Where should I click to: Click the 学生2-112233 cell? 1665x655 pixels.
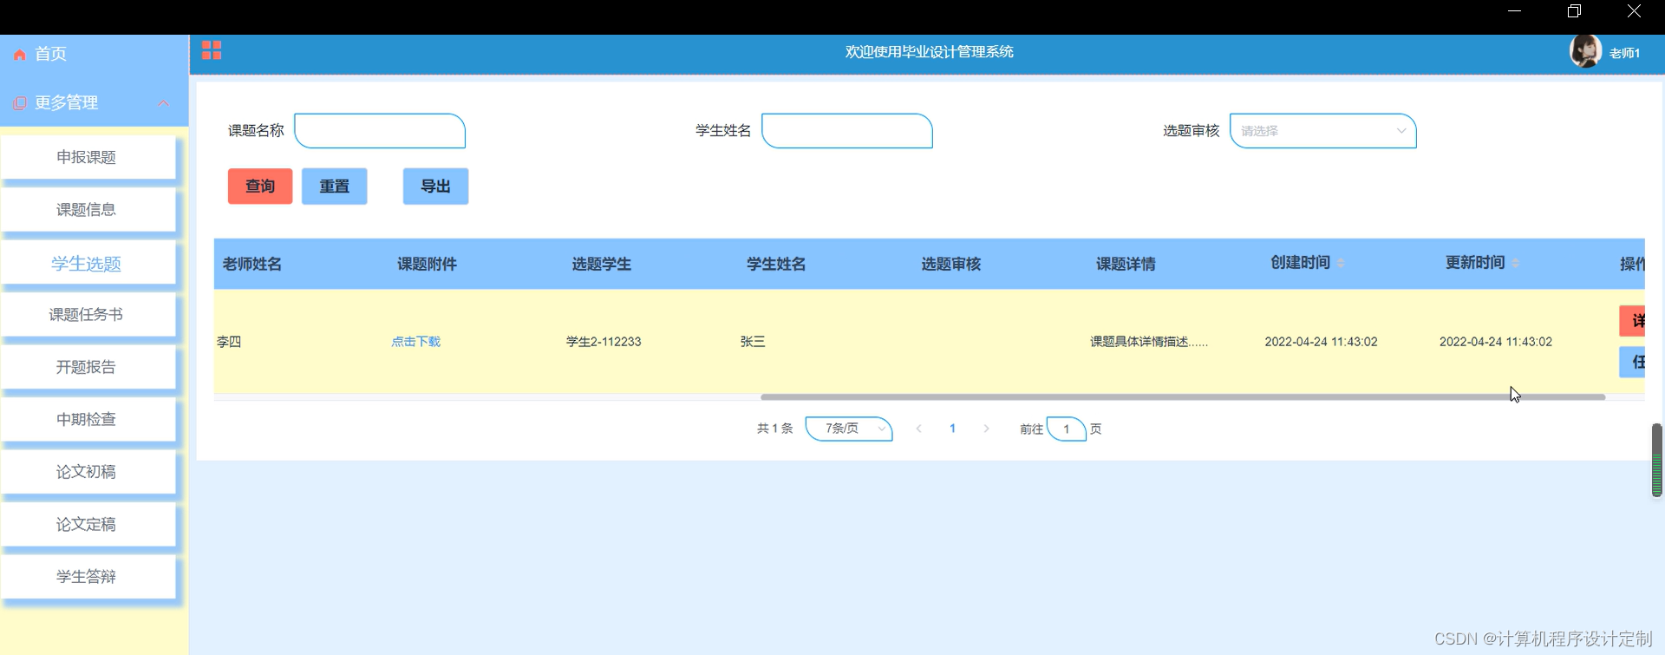604,342
